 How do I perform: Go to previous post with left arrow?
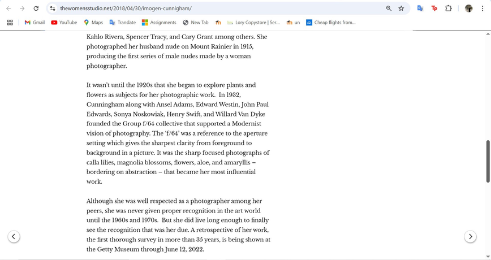tap(15, 236)
